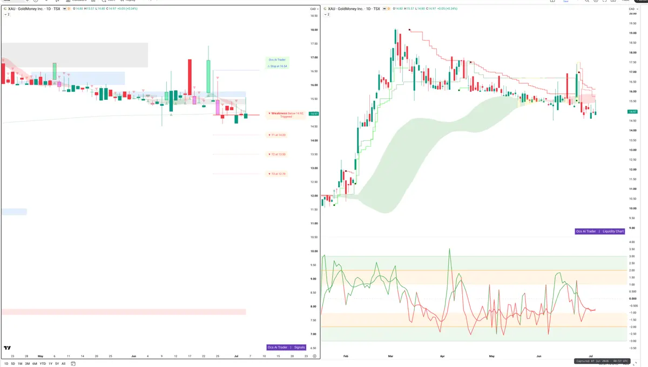Expand the indicator legend in right chart
This screenshot has height=367, width=648.
326,15
